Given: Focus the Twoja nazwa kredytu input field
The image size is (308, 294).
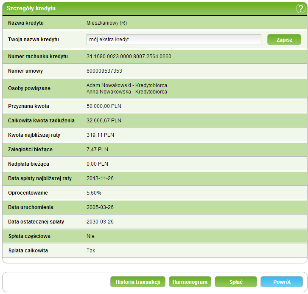Looking at the screenshot, I should [x=174, y=40].
